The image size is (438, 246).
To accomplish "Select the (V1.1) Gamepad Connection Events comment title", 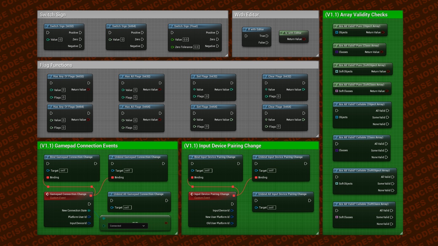I will coord(79,146).
